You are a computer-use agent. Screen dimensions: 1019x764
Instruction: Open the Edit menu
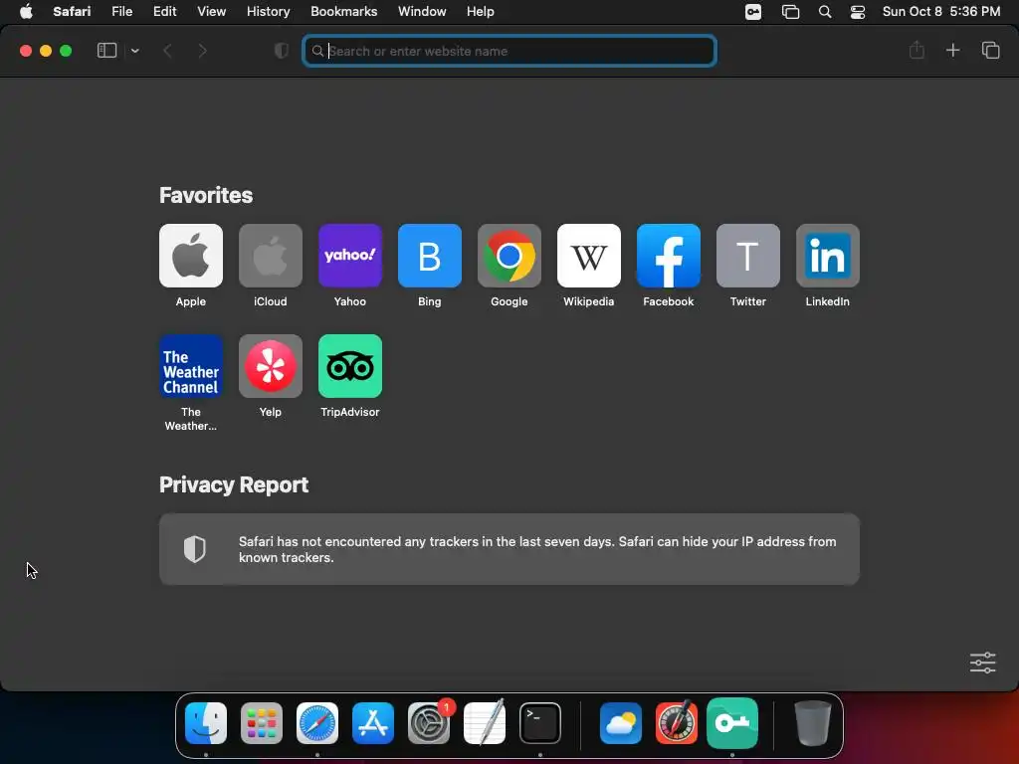click(x=164, y=11)
